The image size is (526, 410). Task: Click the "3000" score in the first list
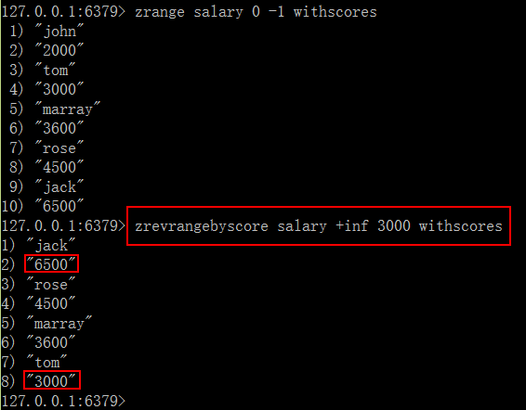pyautogui.click(x=59, y=89)
